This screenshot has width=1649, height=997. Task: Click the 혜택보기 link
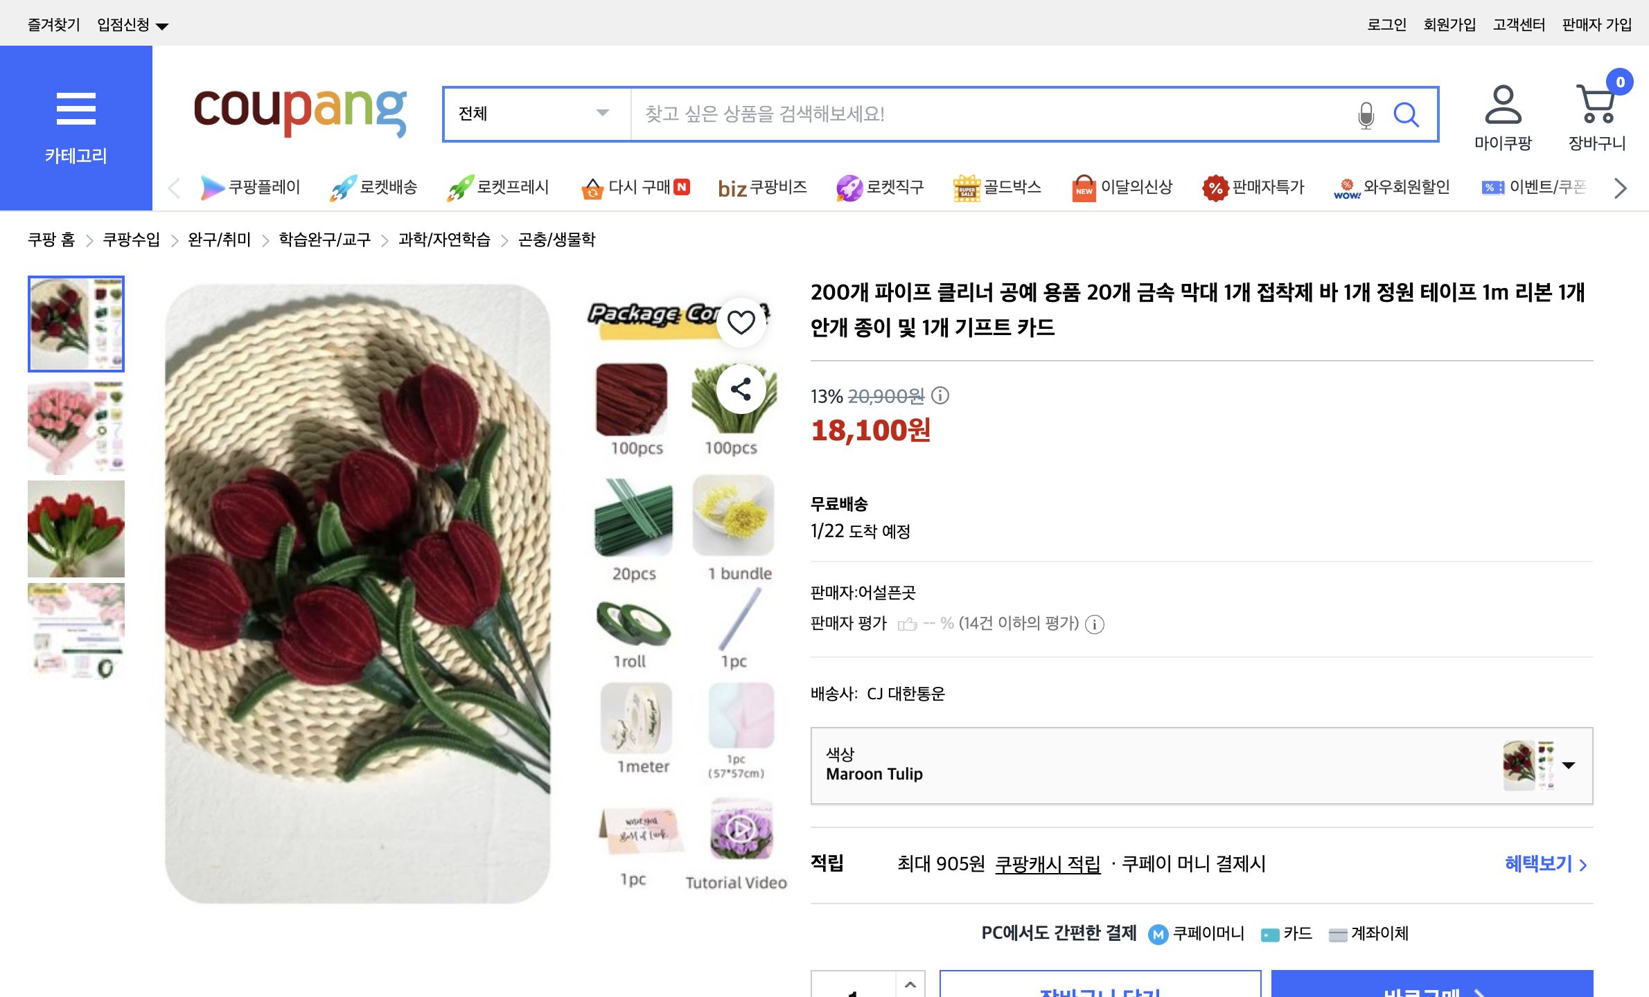pyautogui.click(x=1541, y=864)
